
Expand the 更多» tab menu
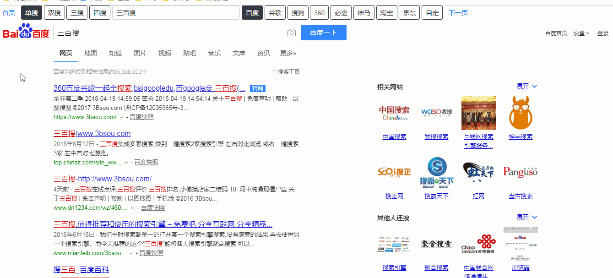[x=288, y=53]
